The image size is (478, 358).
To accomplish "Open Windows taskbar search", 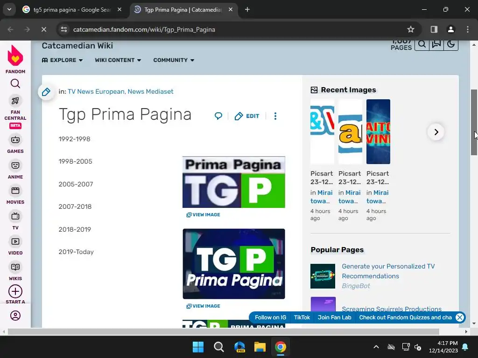I will pyautogui.click(x=218, y=347).
